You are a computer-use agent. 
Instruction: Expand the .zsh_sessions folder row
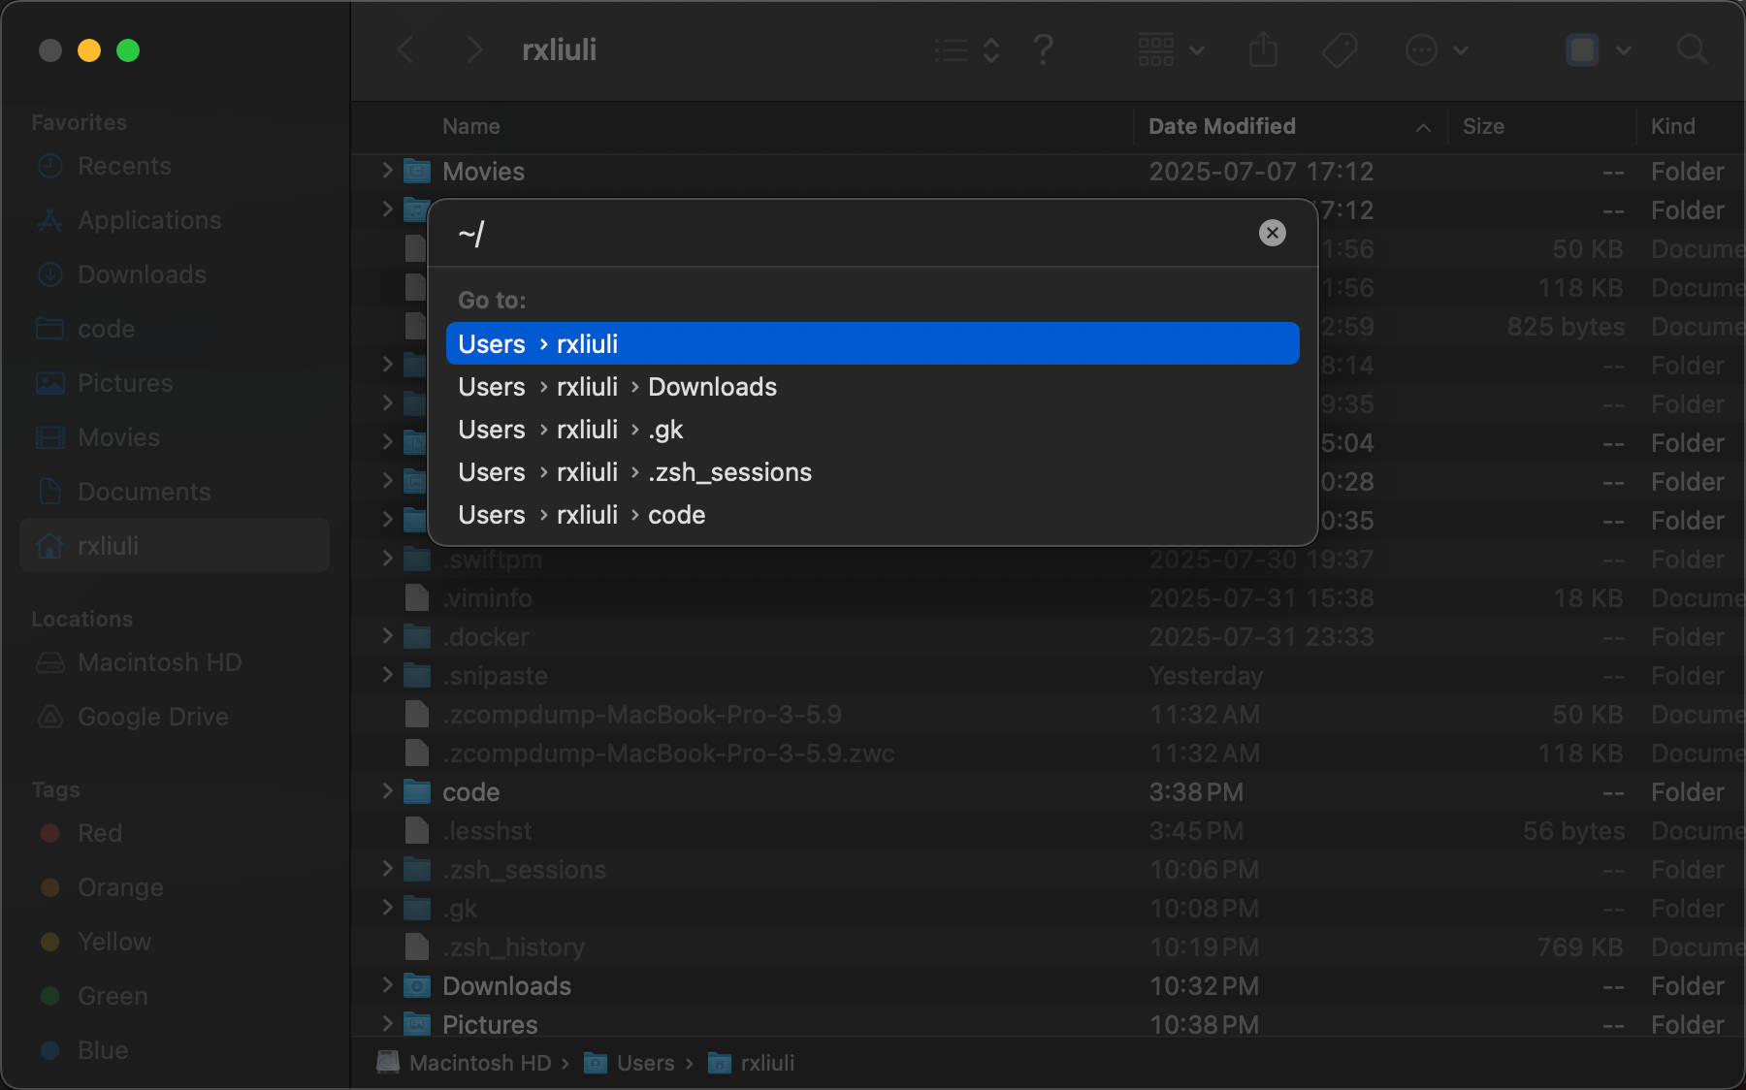[x=387, y=869]
